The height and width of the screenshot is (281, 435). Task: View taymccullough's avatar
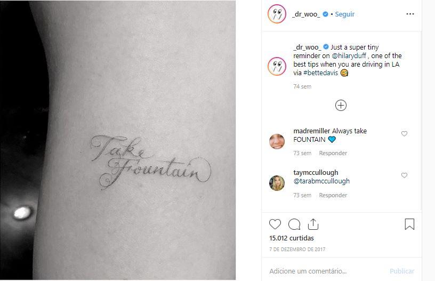tap(277, 183)
